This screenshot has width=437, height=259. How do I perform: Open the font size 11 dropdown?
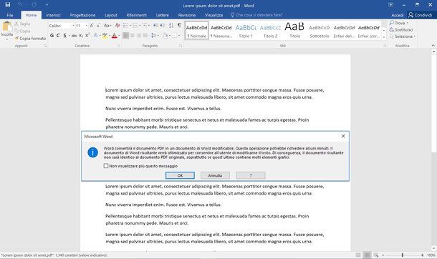pos(86,26)
